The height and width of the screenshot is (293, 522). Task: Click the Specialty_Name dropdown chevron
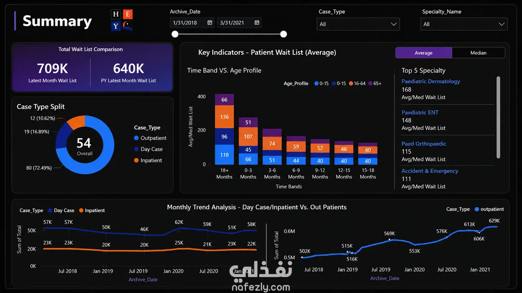tap(501, 24)
